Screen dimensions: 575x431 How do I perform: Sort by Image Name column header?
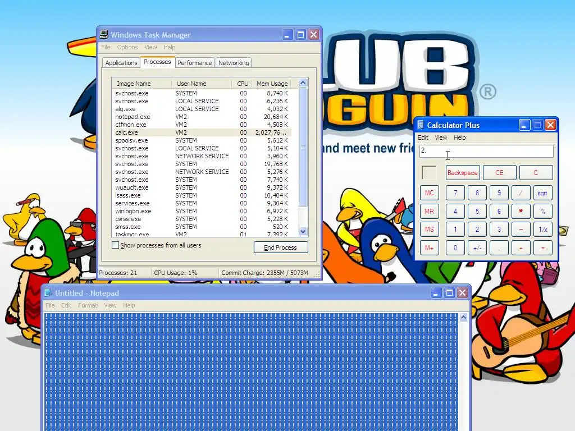click(142, 84)
